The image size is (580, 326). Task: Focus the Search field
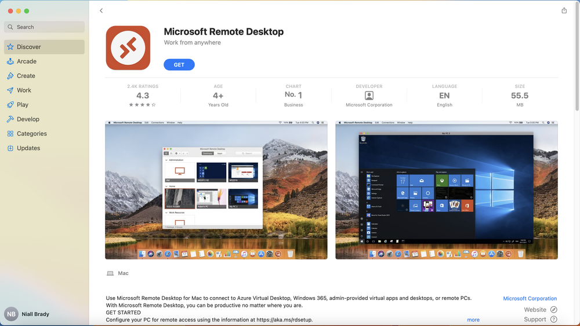pos(45,27)
